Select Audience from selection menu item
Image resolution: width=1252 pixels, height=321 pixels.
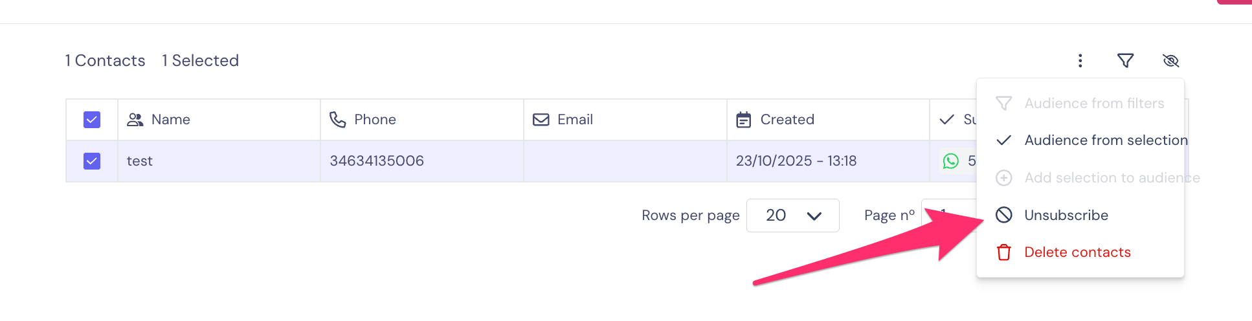(1106, 140)
